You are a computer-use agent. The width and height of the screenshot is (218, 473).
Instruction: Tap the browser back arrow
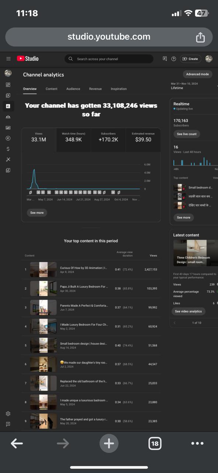coord(17,443)
